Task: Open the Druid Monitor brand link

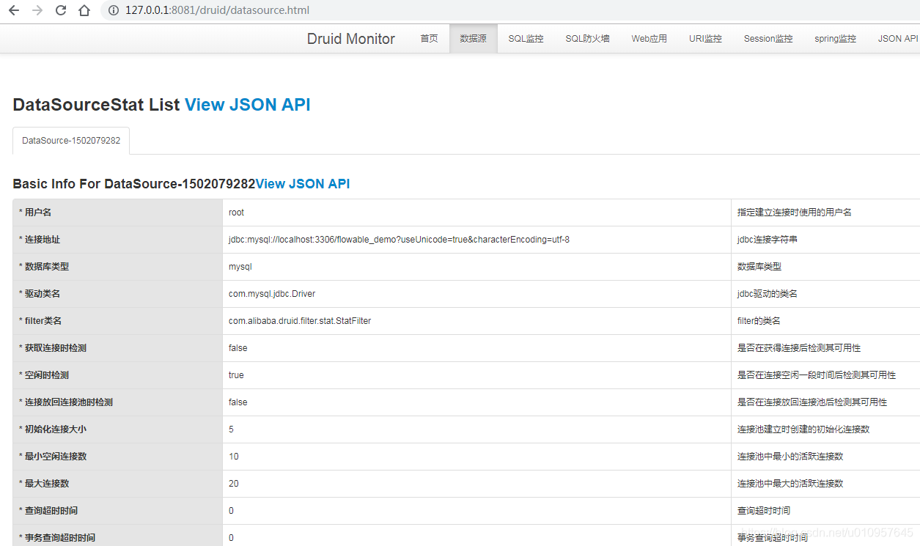Action: (351, 39)
